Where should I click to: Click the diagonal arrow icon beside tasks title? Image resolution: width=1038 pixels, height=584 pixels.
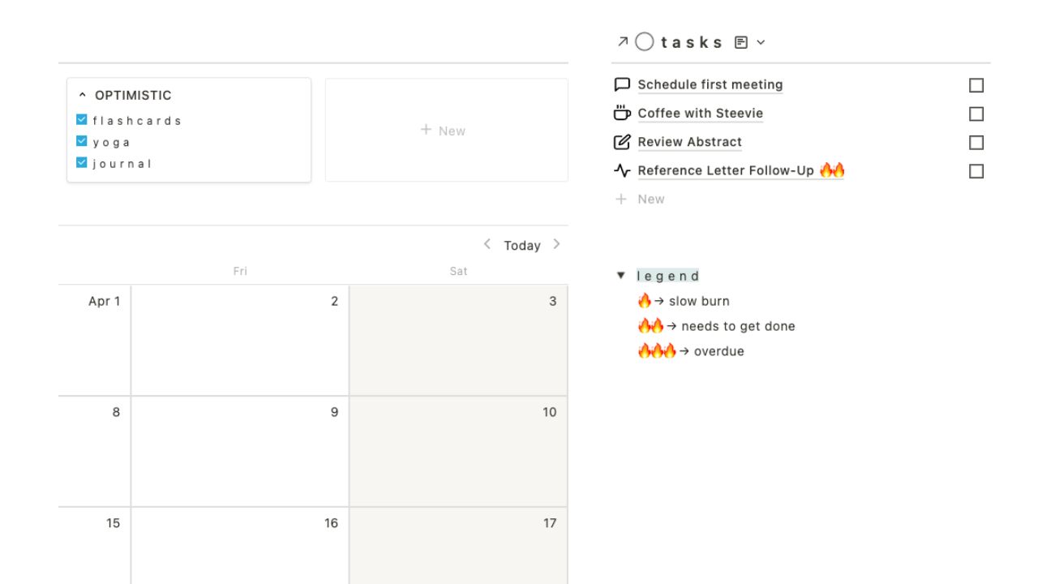tap(623, 42)
